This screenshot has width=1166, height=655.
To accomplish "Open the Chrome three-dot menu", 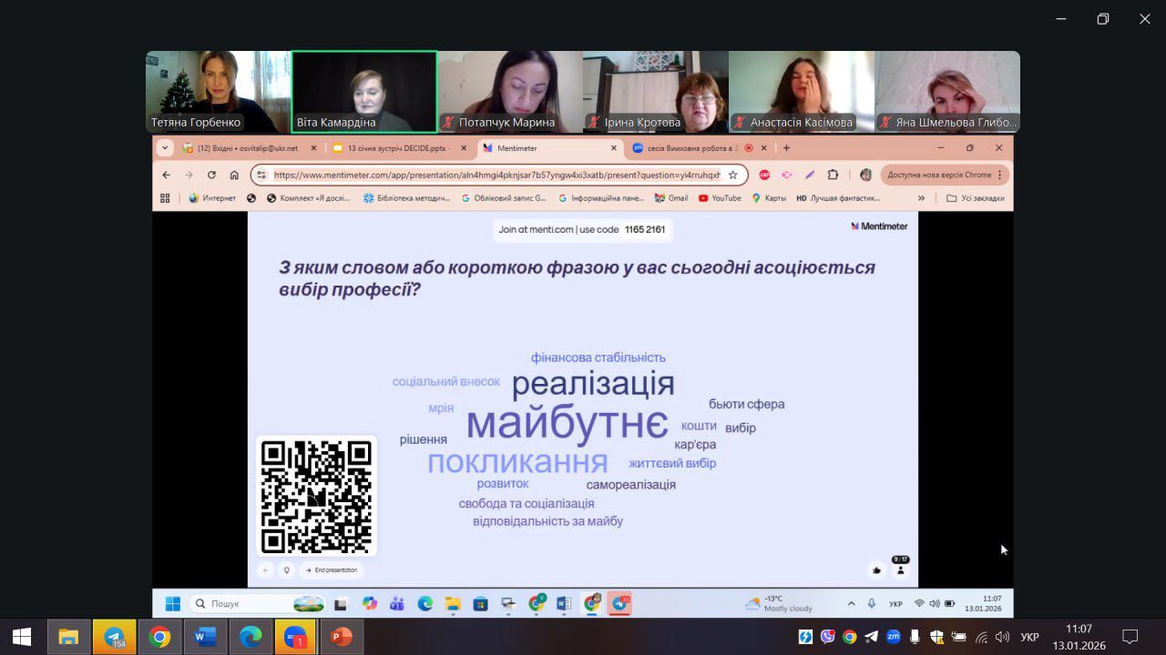I will [999, 175].
